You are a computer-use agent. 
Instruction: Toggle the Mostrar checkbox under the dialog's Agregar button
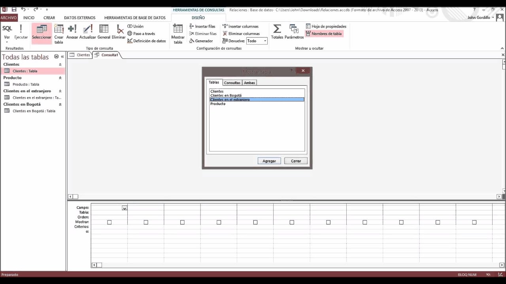(255, 222)
